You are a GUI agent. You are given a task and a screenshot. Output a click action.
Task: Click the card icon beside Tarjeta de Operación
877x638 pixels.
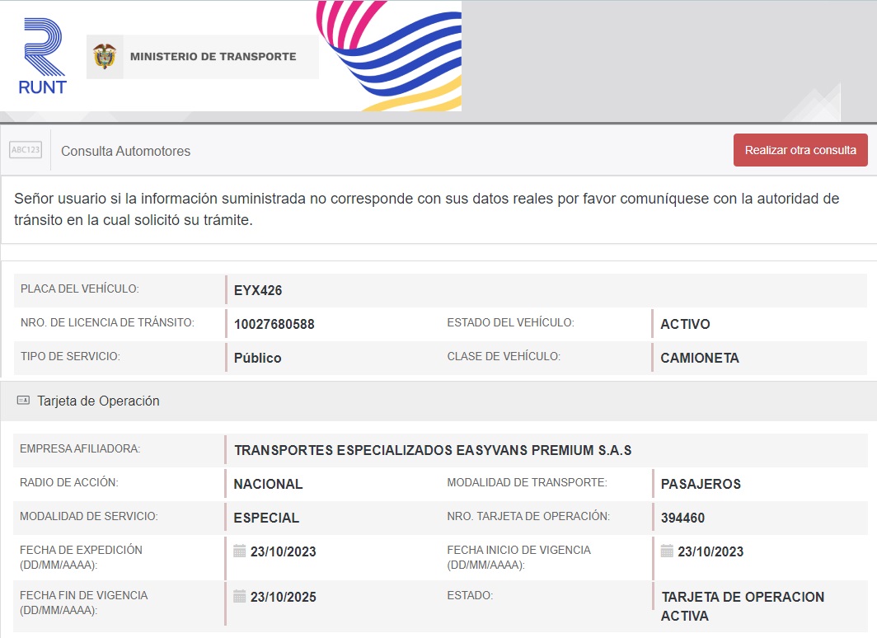tap(23, 401)
